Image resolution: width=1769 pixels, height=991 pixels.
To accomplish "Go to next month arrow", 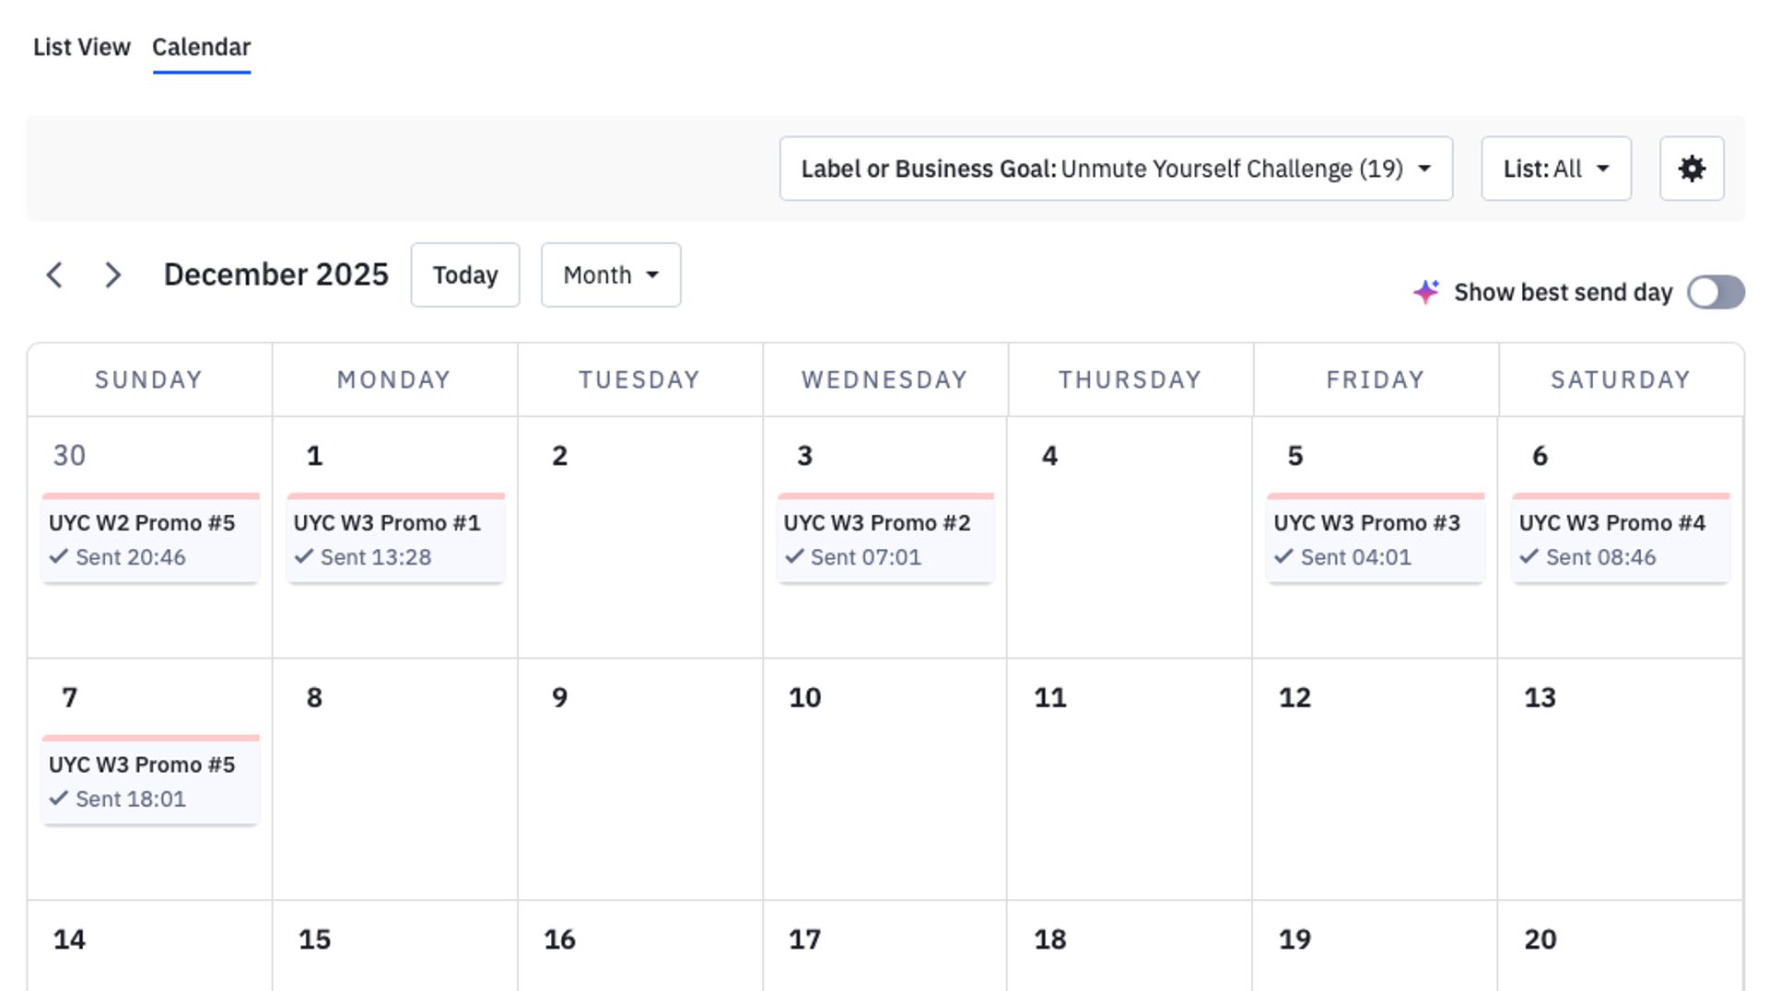I will tap(112, 274).
